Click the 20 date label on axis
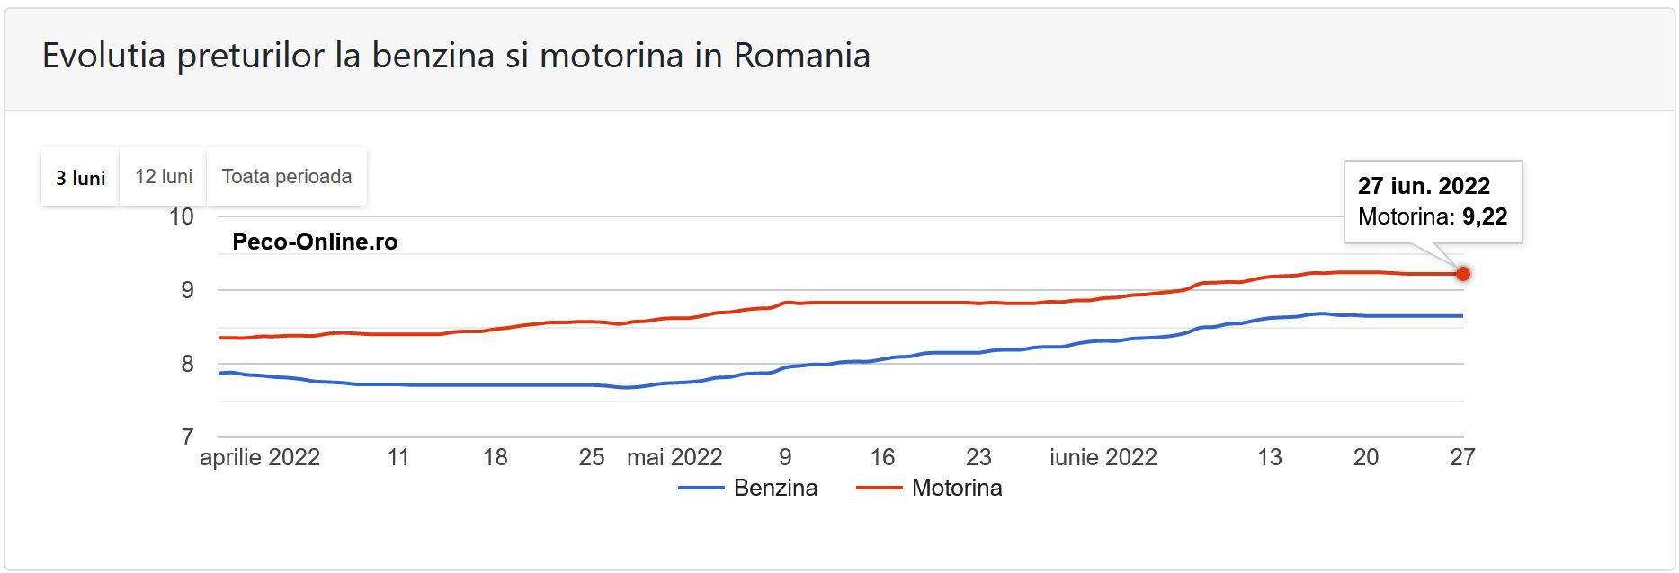 1366,457
